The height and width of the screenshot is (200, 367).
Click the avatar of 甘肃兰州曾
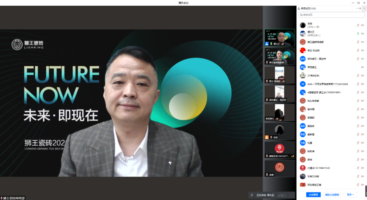coord(302,176)
